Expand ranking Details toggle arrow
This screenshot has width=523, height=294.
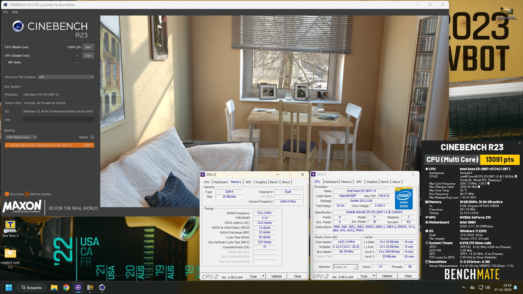(x=92, y=137)
